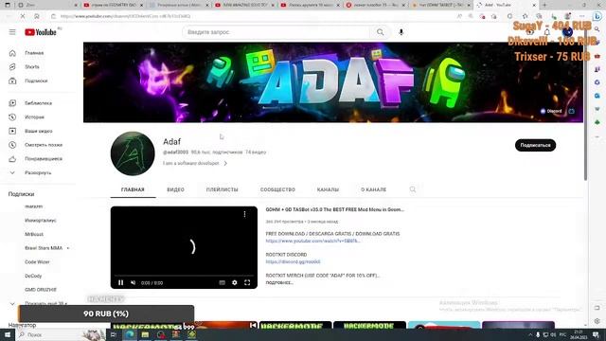
Task: Open Microsoft Edge from the taskbar
Action: [130, 334]
